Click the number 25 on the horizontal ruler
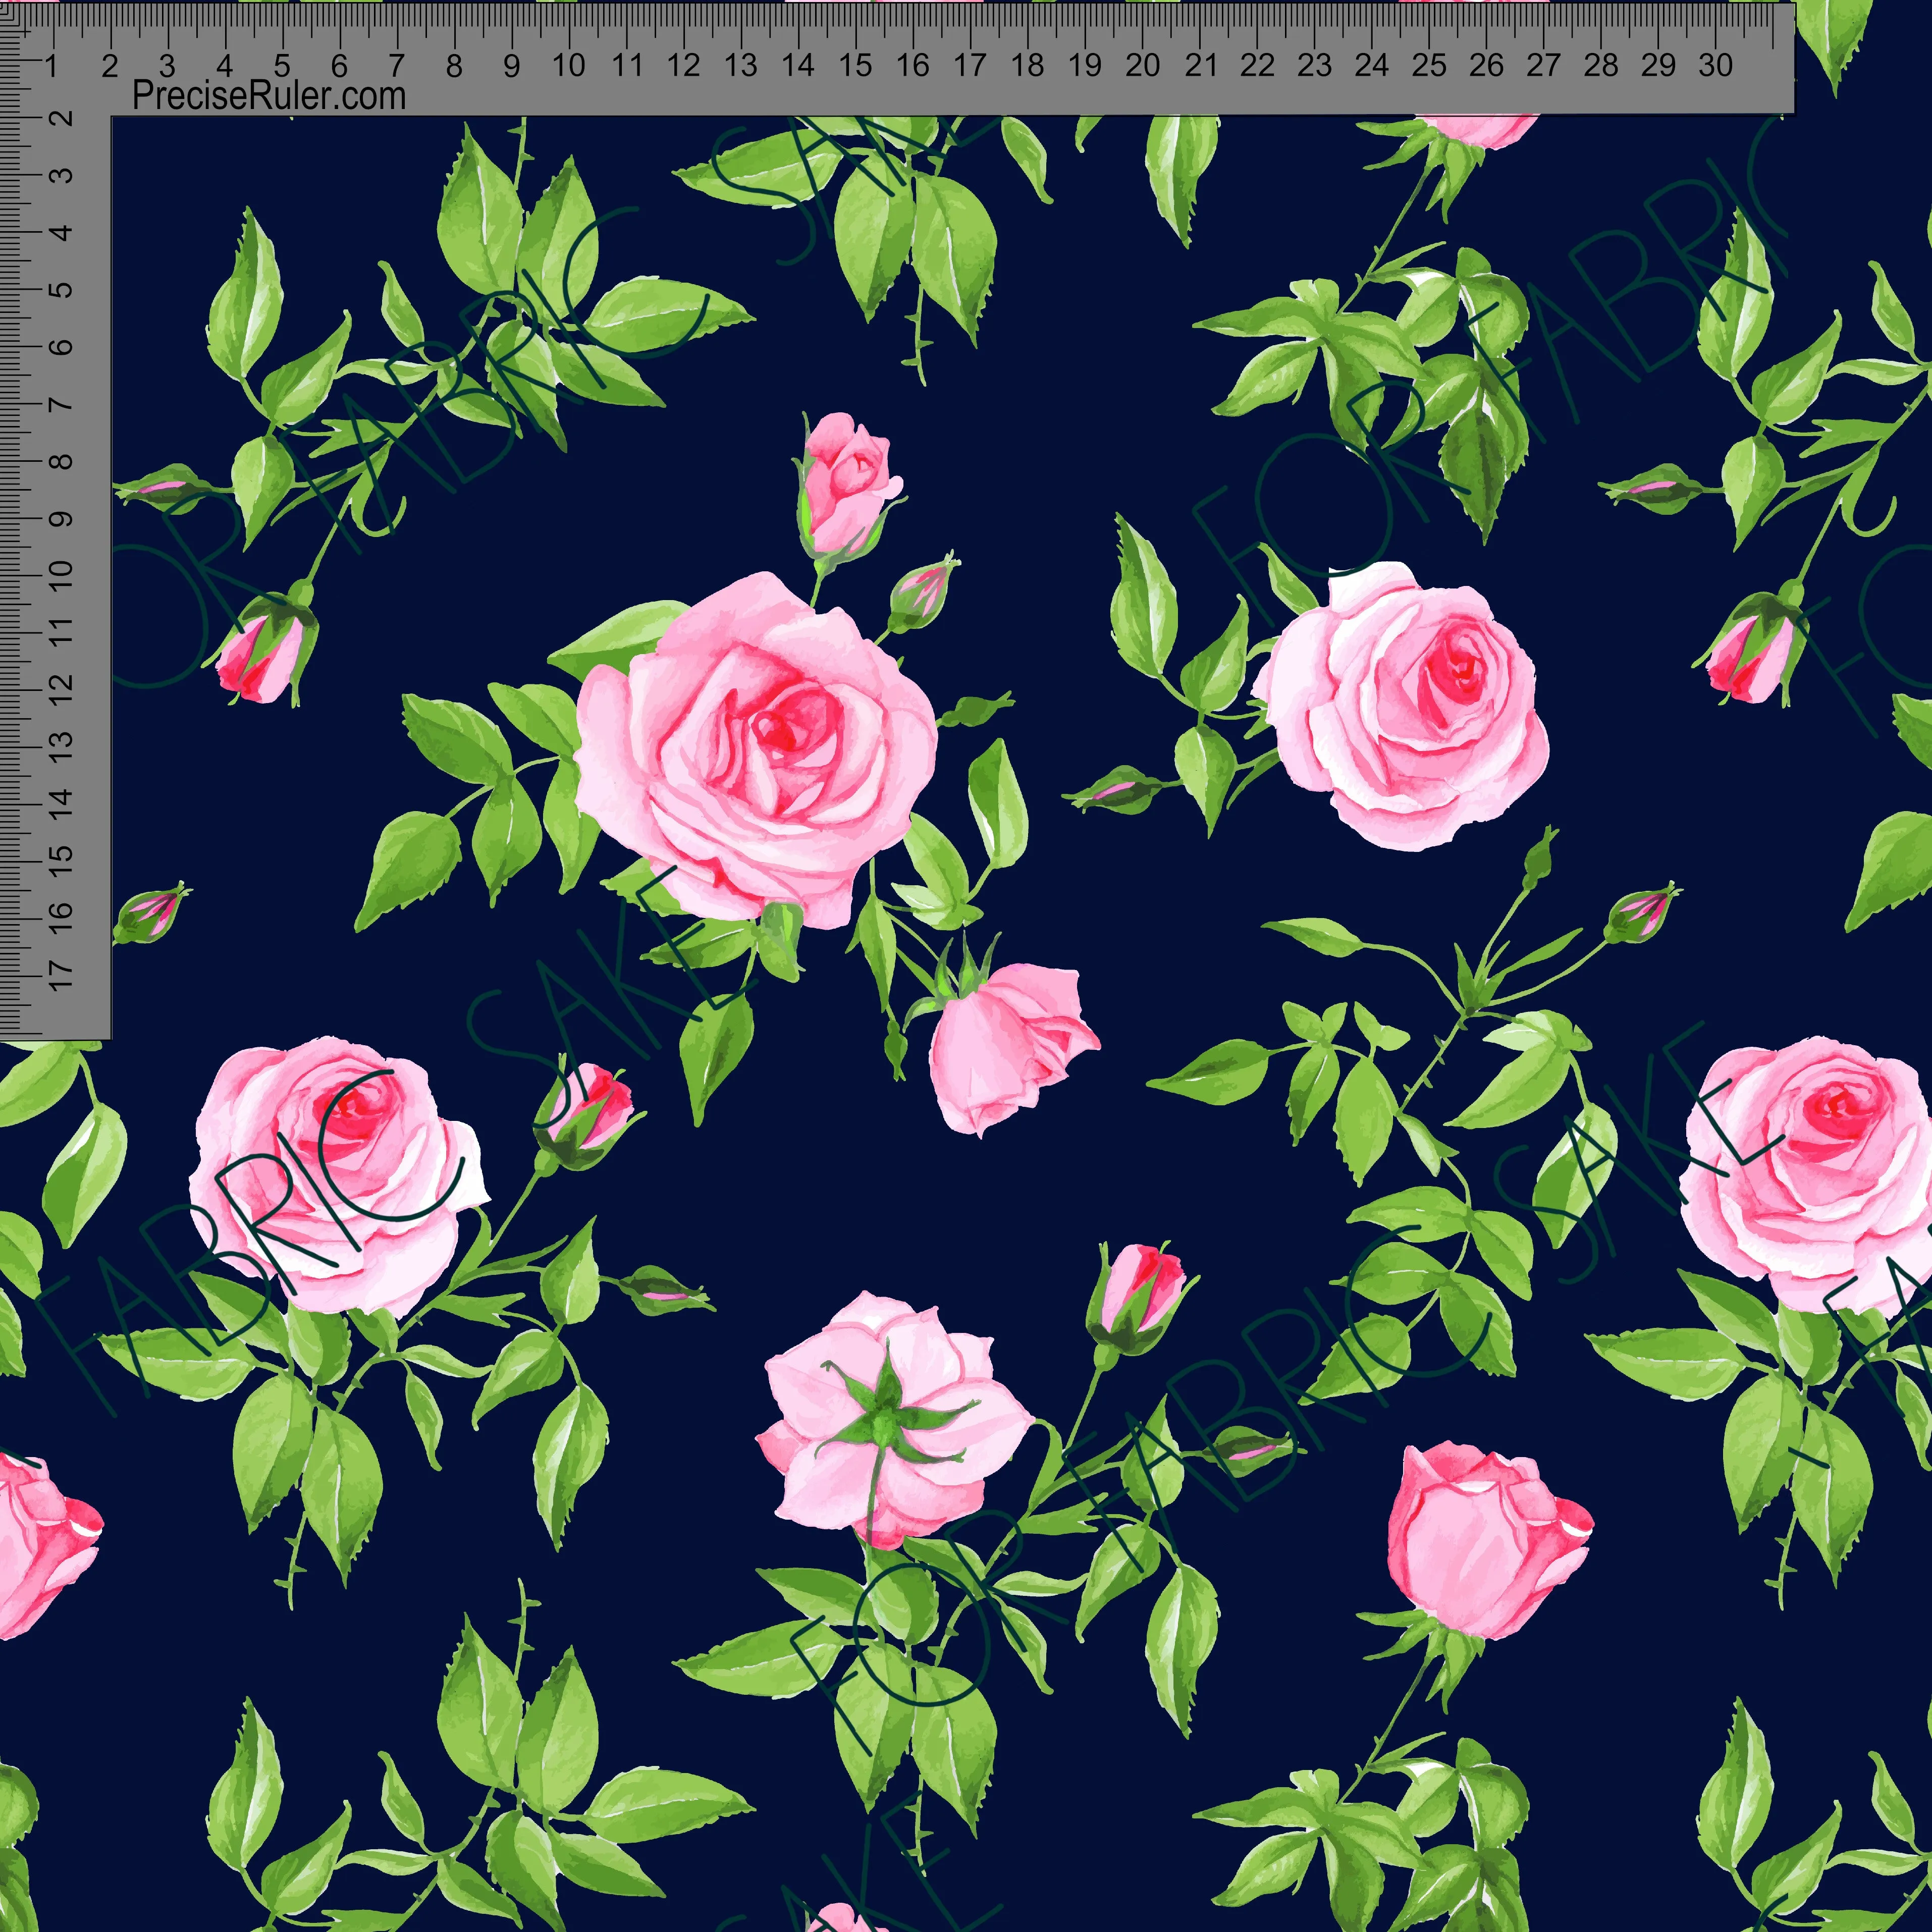This screenshot has width=1932, height=1932. point(1429,65)
